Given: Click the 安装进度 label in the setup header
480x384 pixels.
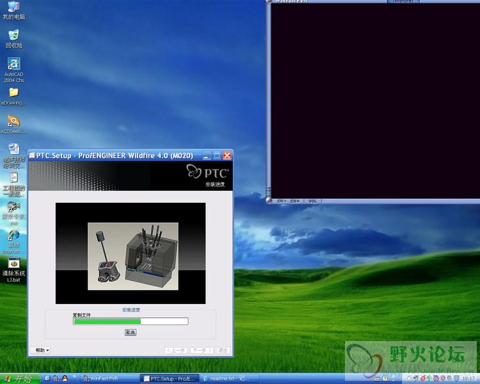Looking at the screenshot, I should [215, 184].
